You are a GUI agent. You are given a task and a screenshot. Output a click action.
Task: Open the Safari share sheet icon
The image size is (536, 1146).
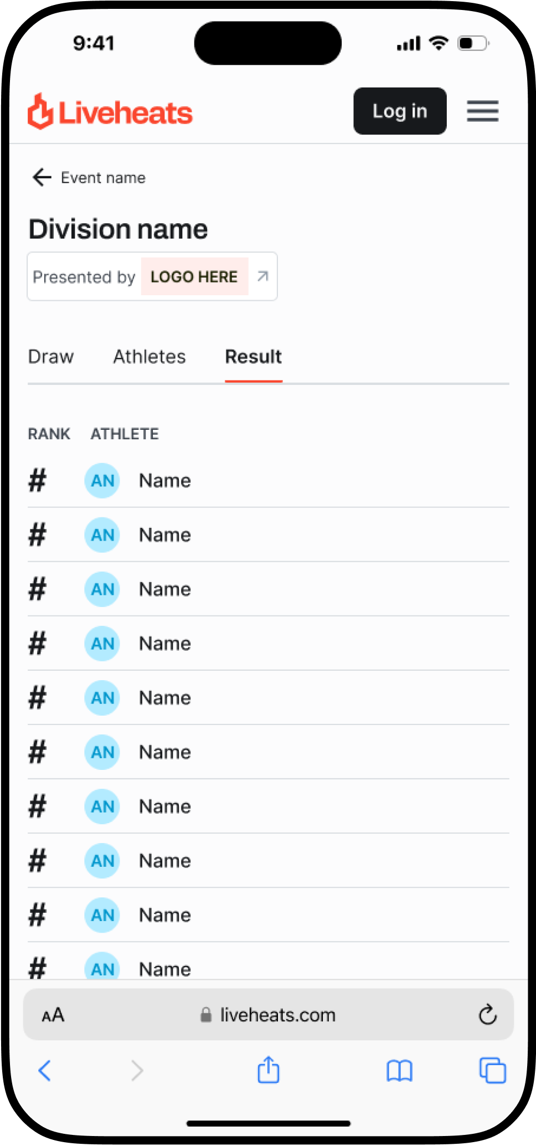coord(269,1070)
